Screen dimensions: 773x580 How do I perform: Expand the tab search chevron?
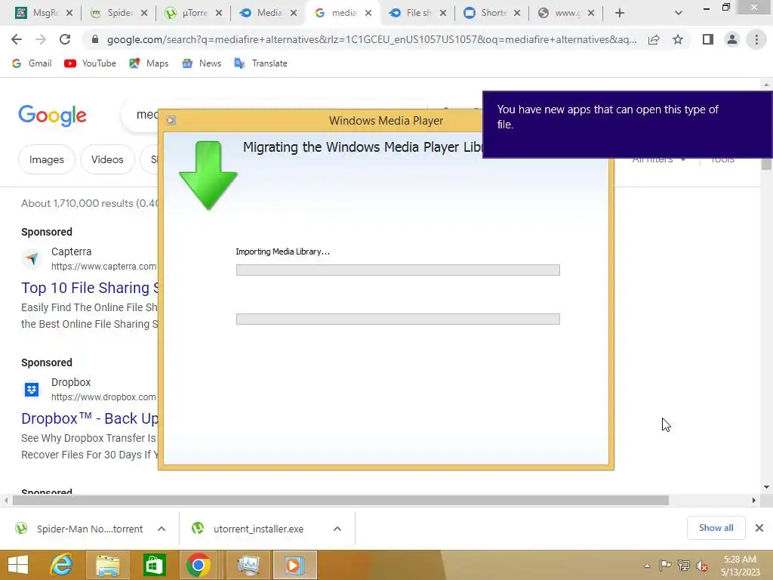(x=679, y=13)
